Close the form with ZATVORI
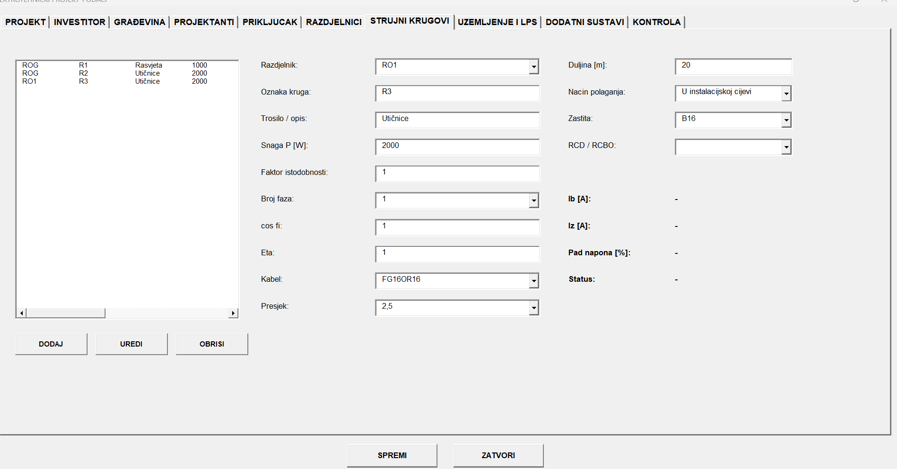The image size is (897, 469). (498, 455)
